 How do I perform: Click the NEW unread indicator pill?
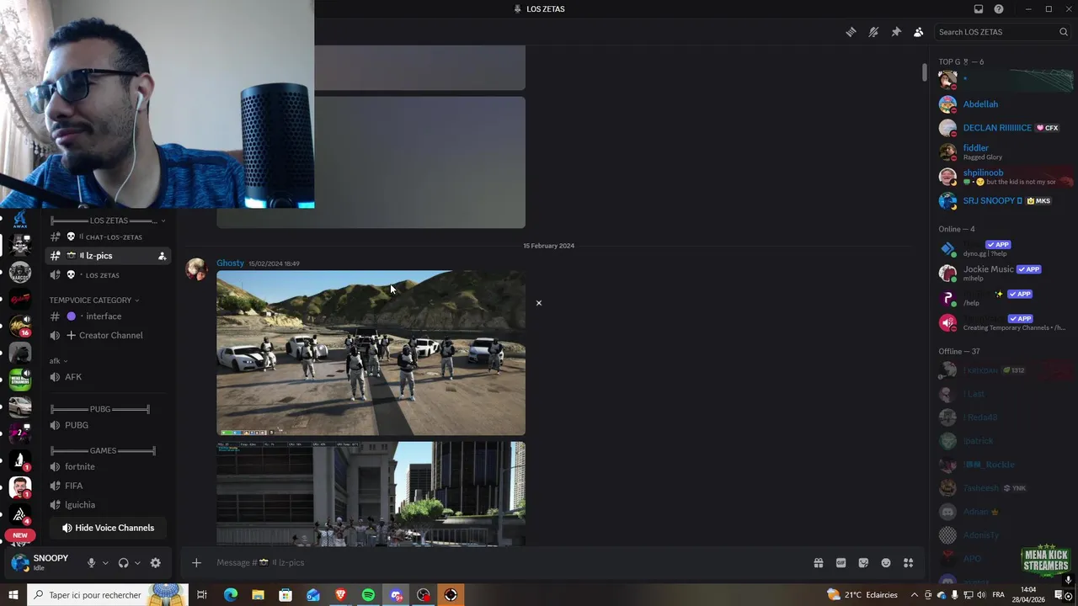(20, 535)
